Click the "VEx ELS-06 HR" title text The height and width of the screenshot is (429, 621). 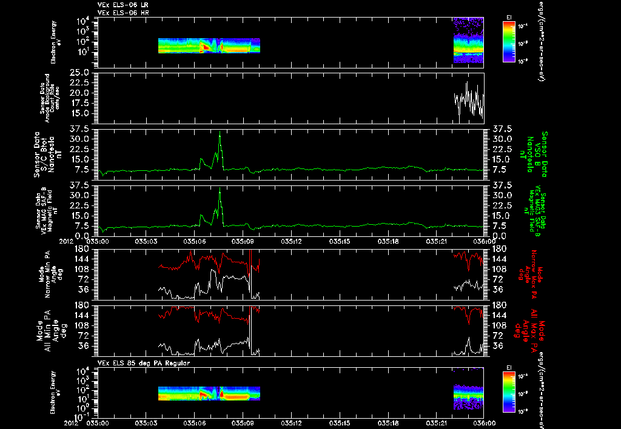(x=123, y=13)
